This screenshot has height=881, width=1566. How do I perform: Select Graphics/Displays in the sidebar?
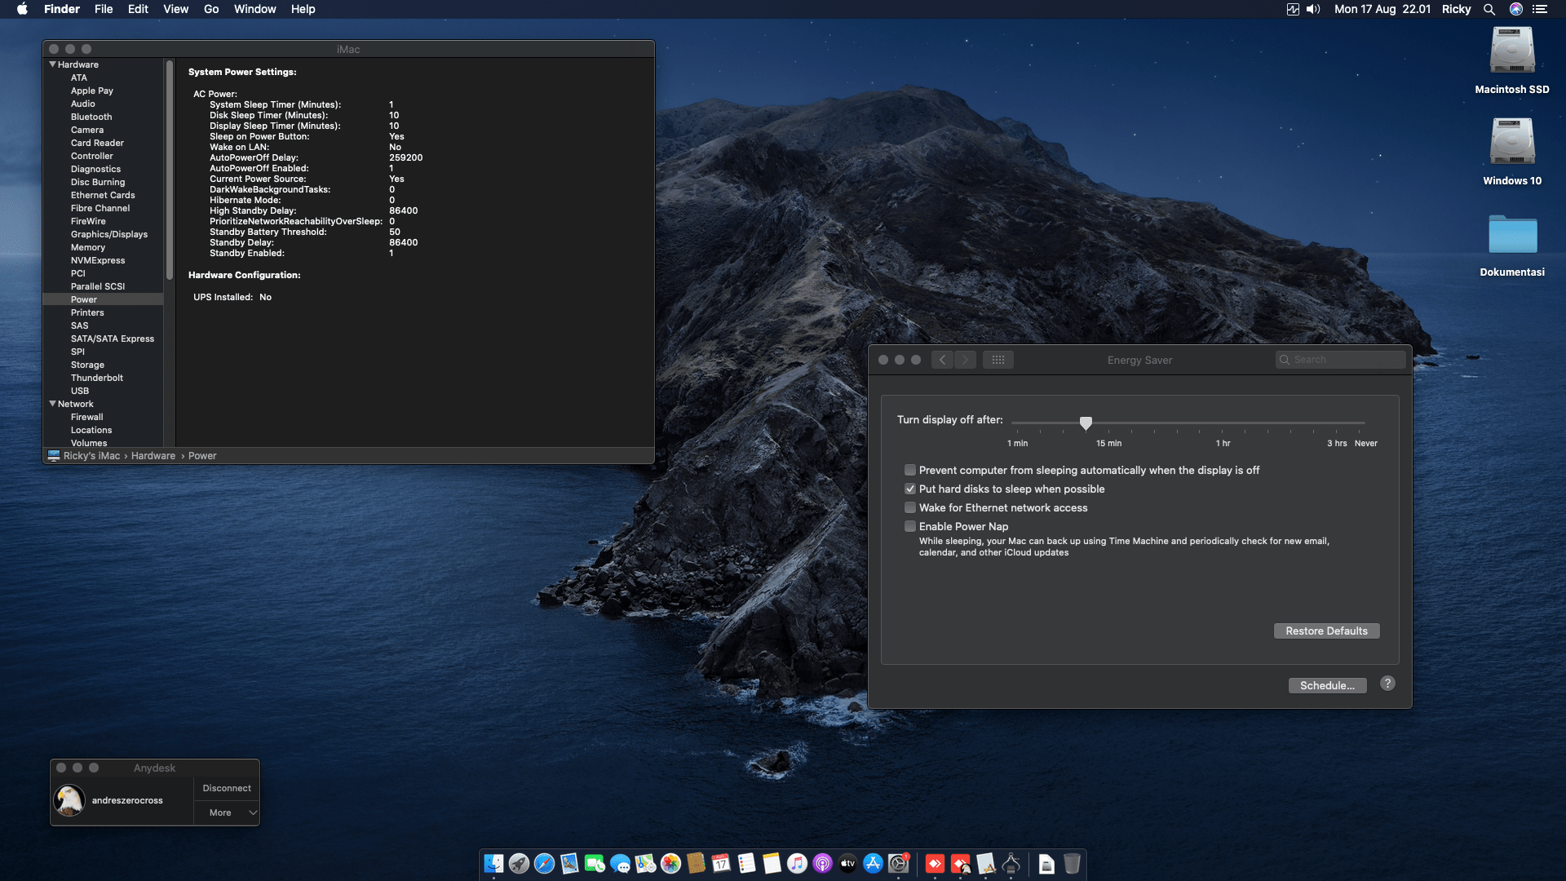[109, 234]
